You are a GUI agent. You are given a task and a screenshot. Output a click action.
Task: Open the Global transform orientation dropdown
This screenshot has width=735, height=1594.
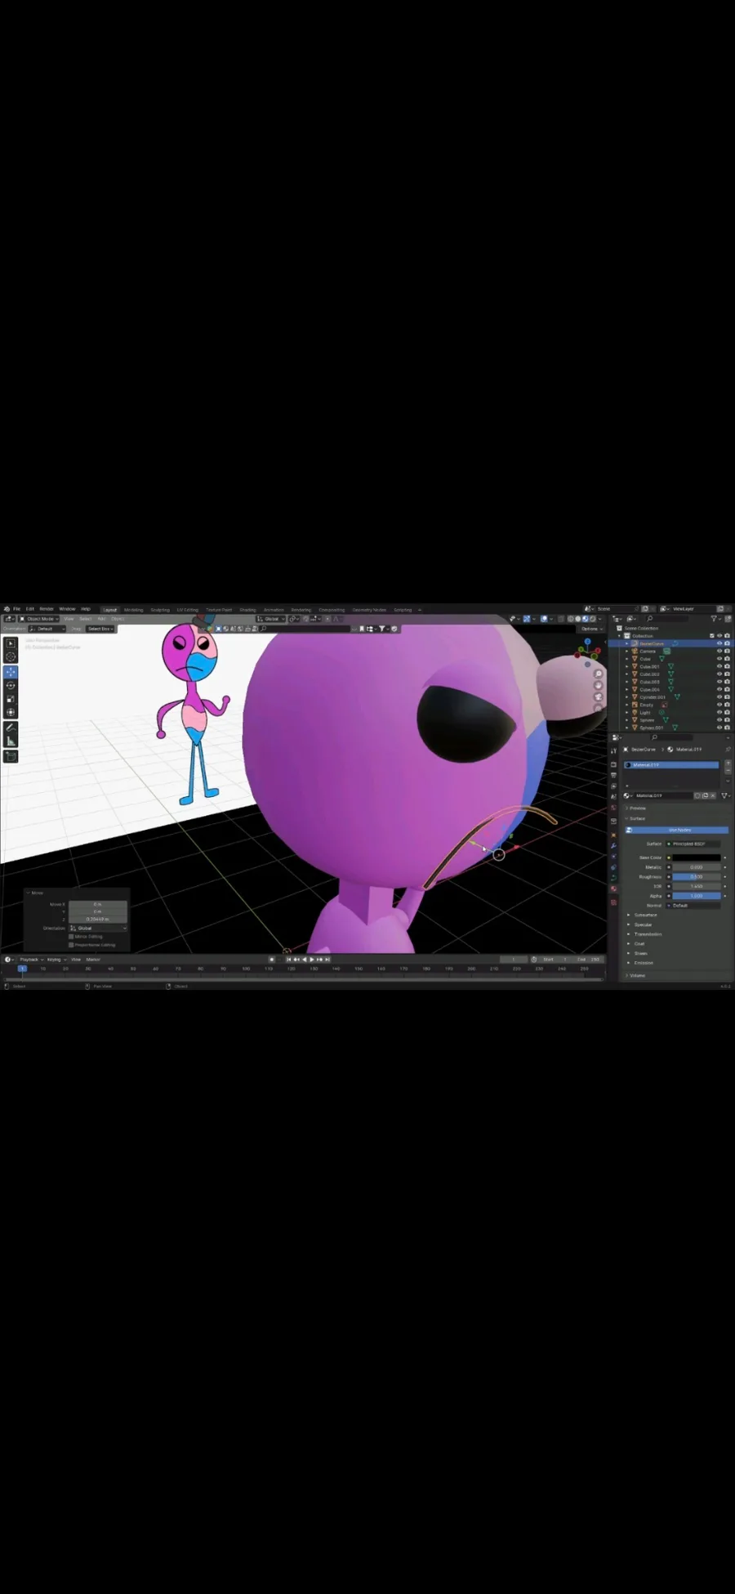click(x=271, y=619)
